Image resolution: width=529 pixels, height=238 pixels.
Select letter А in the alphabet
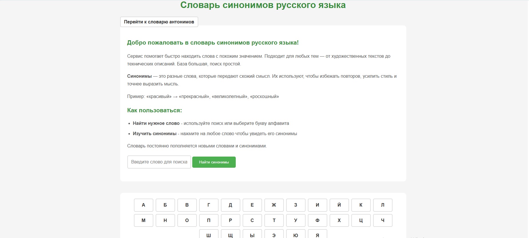click(144, 205)
